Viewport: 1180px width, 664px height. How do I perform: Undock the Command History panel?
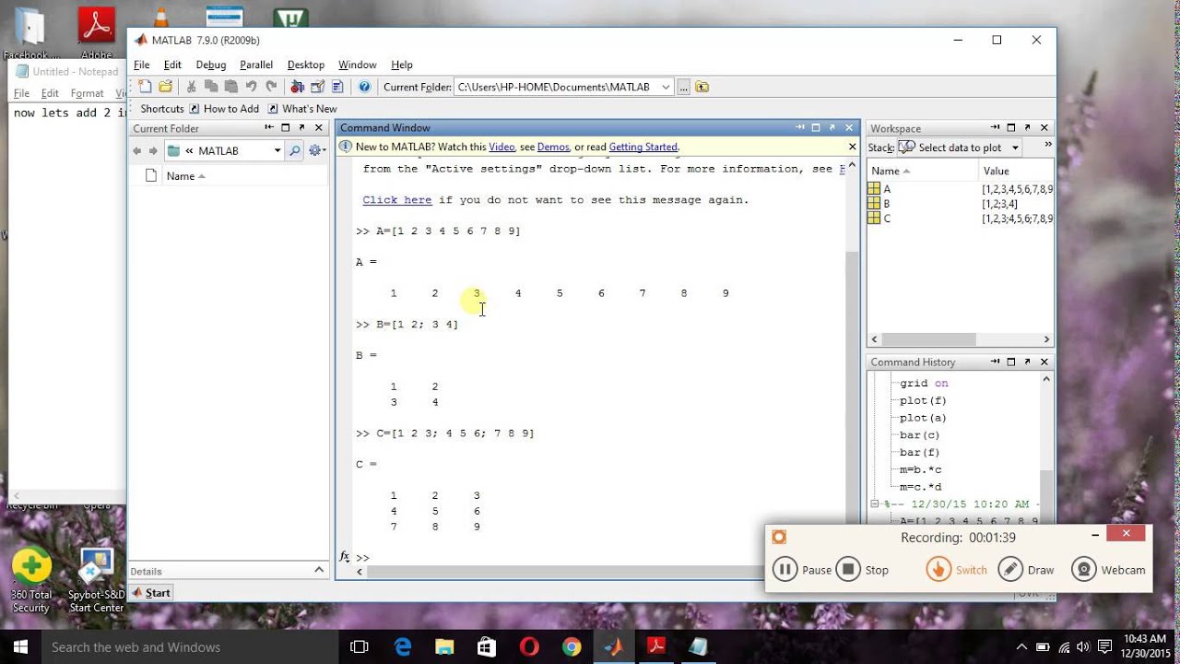coord(1028,362)
